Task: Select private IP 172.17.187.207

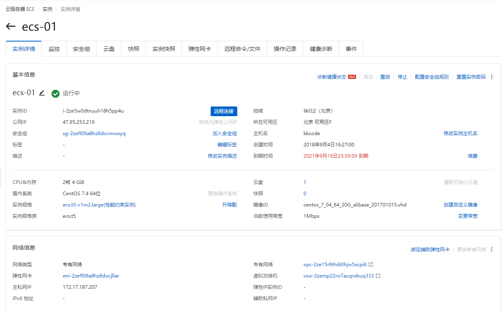Action: click(x=80, y=287)
